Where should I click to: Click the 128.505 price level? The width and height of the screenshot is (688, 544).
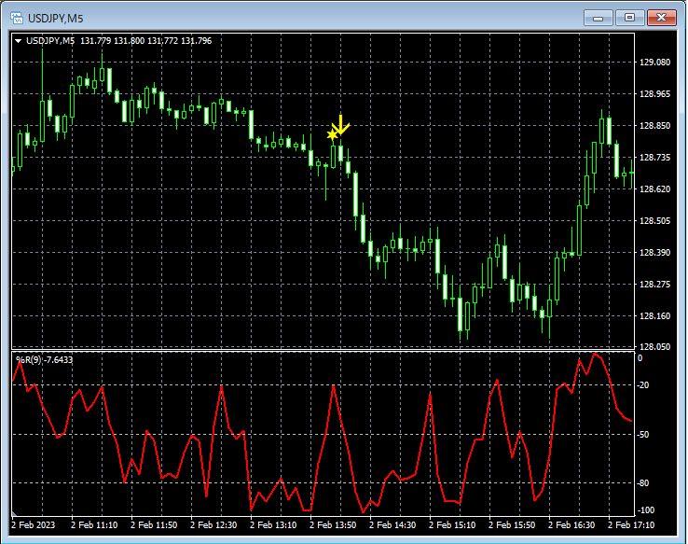tap(654, 220)
